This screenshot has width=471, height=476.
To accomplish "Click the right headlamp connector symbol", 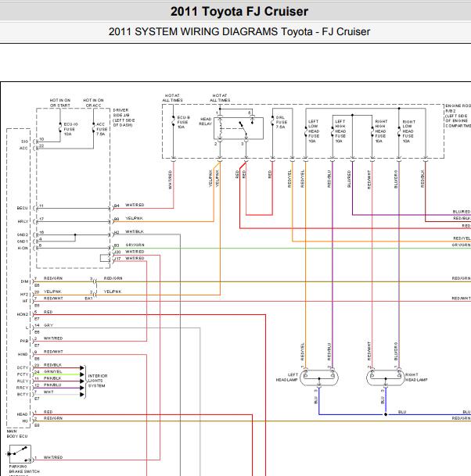I will point(385,378).
